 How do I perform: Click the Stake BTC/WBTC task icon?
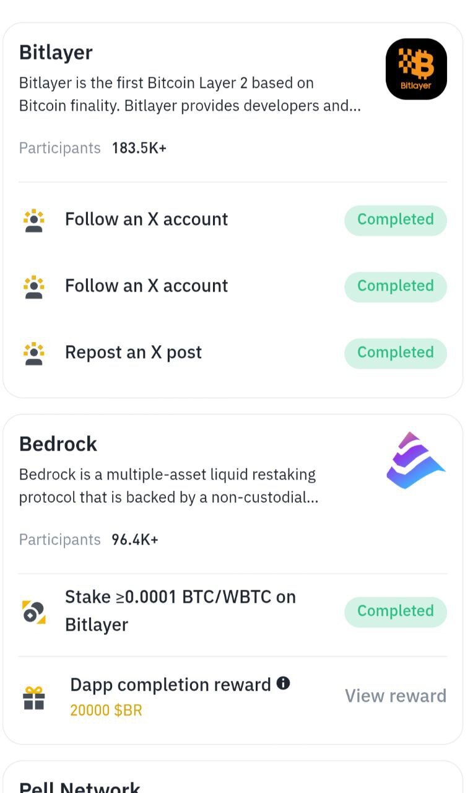[x=34, y=611]
